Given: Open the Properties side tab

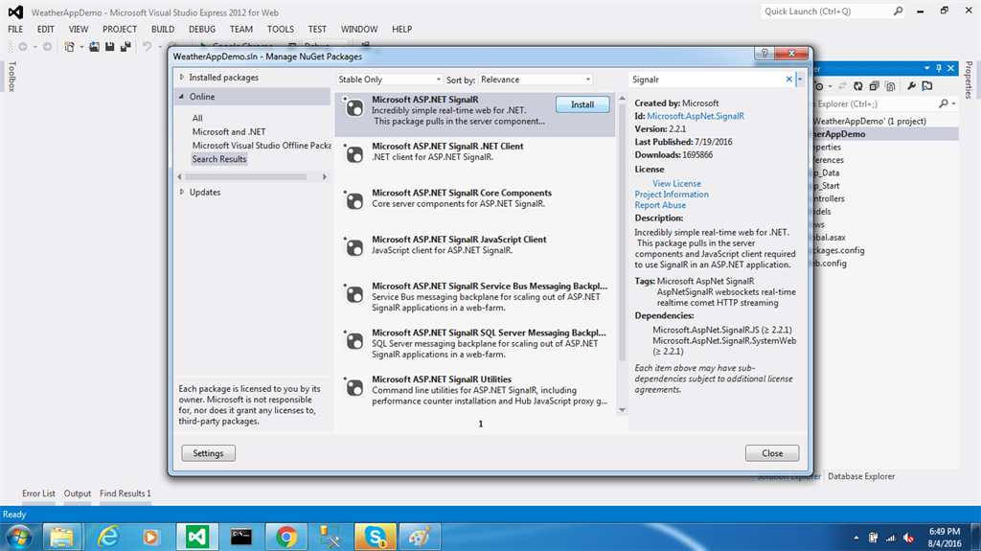Looking at the screenshot, I should point(969,79).
